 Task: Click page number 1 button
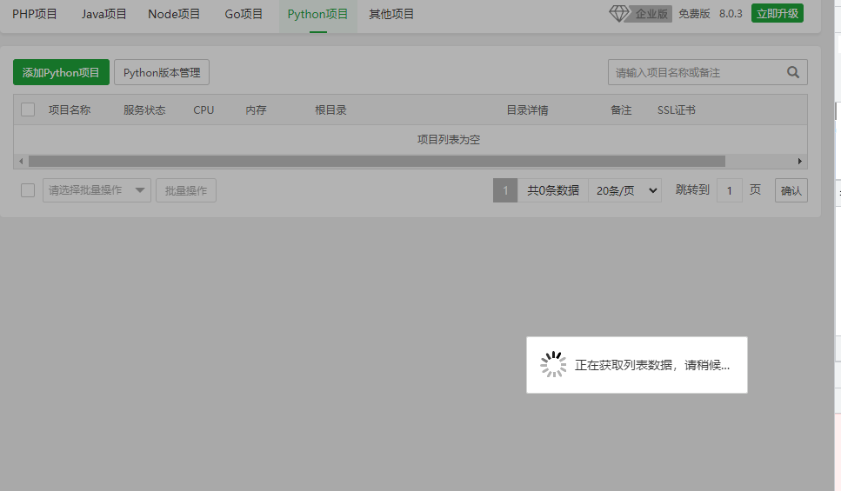click(505, 190)
